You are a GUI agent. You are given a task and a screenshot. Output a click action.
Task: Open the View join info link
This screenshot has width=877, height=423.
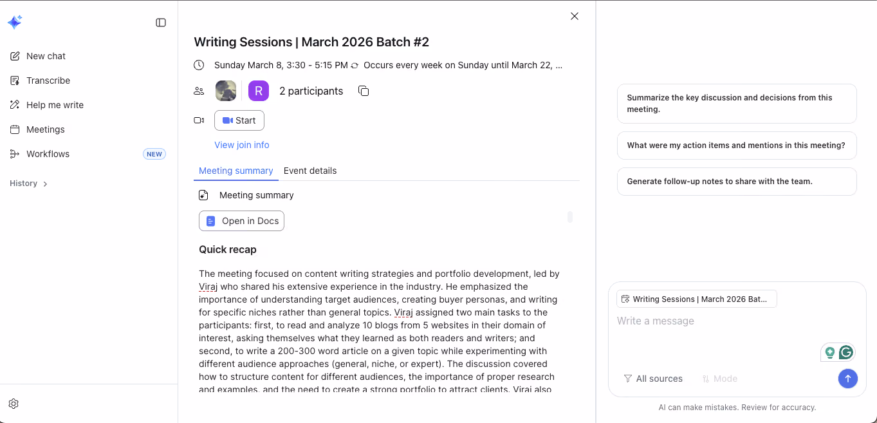242,145
